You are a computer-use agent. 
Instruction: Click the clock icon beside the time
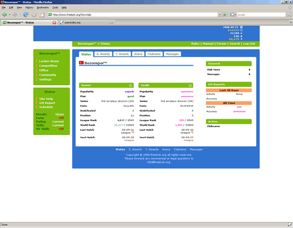point(241,30)
